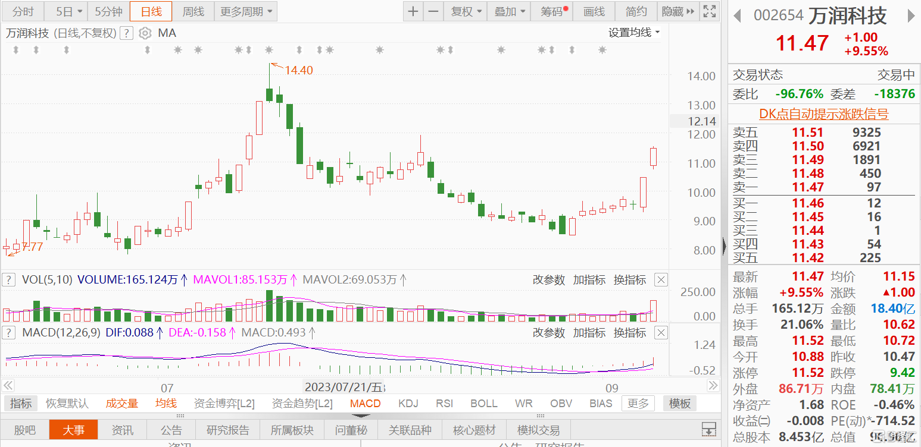Click the tallest volume bar in VOL panel
Screen dimensions: 921x447
click(269, 306)
